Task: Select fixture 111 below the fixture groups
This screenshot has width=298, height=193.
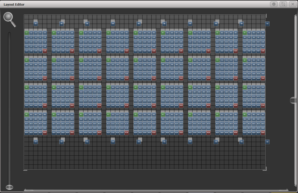Action: tap(35, 141)
